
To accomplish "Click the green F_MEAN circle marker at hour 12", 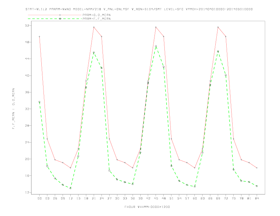I will [71, 188].
